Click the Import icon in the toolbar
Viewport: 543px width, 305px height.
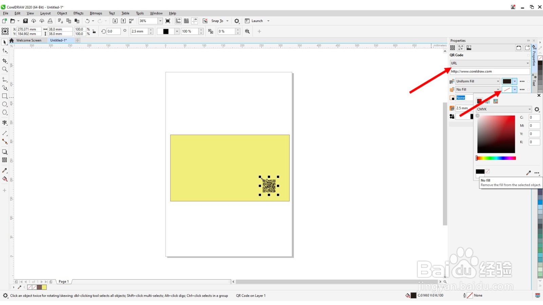point(115,21)
